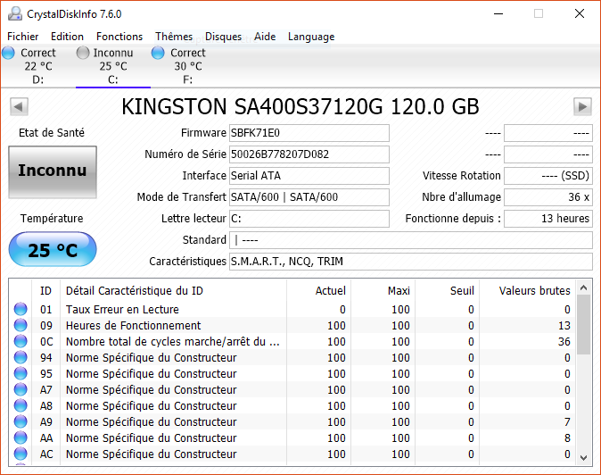601x475 pixels.
Task: Click the Valeurs brutes column header
Action: pos(527,291)
